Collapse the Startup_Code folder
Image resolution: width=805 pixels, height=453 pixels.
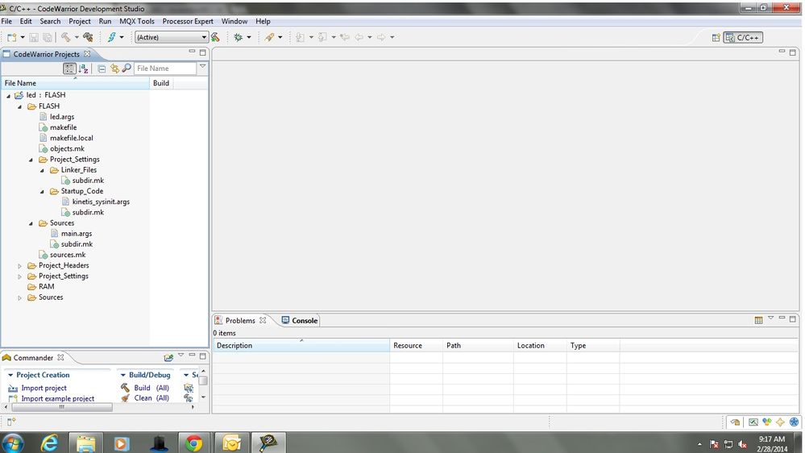[x=42, y=192]
